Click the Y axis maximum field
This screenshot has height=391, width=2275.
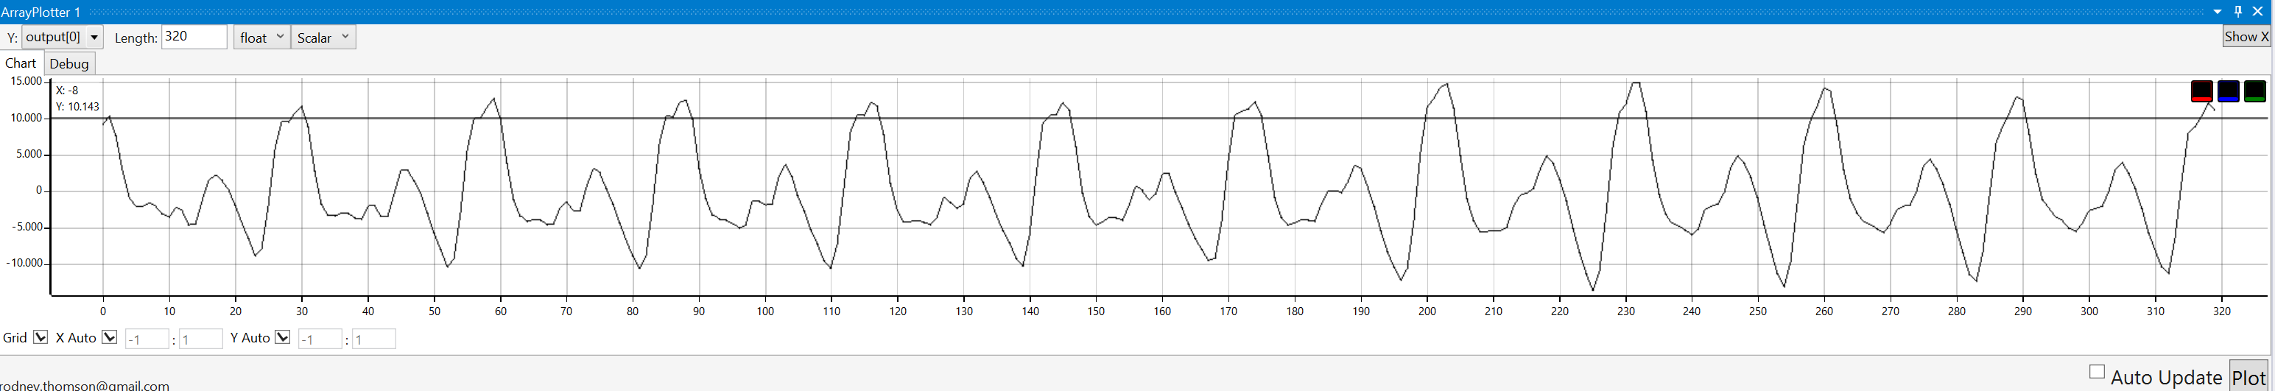373,339
